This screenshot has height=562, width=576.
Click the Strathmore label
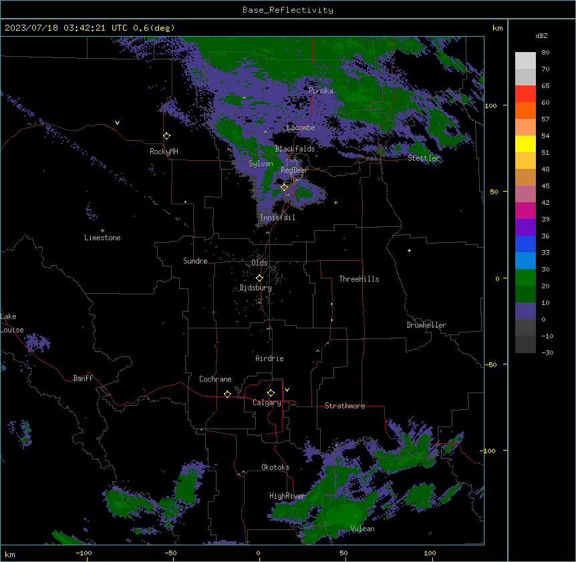[345, 406]
